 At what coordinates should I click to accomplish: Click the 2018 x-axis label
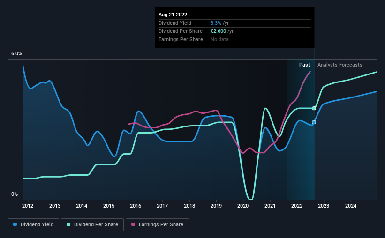189,206
